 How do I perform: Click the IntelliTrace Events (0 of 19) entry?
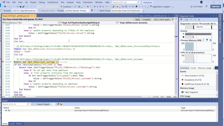[197, 84]
